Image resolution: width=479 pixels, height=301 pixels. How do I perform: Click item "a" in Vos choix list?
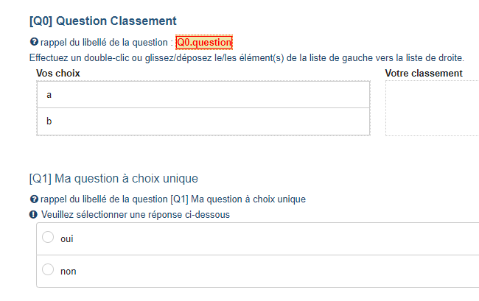click(203, 95)
